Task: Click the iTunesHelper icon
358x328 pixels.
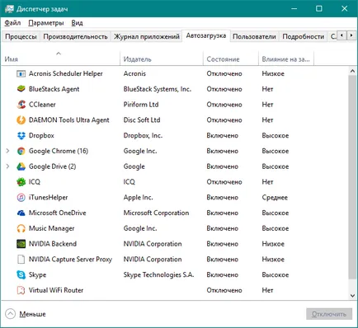Action: tap(21, 197)
